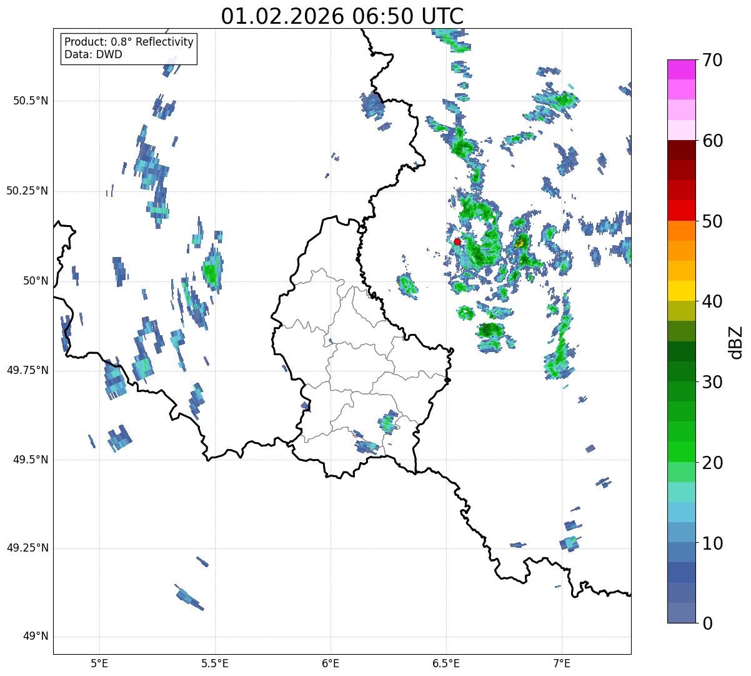Click the 6.5°E longitude label
This screenshot has height=676, width=751.
pos(446,663)
